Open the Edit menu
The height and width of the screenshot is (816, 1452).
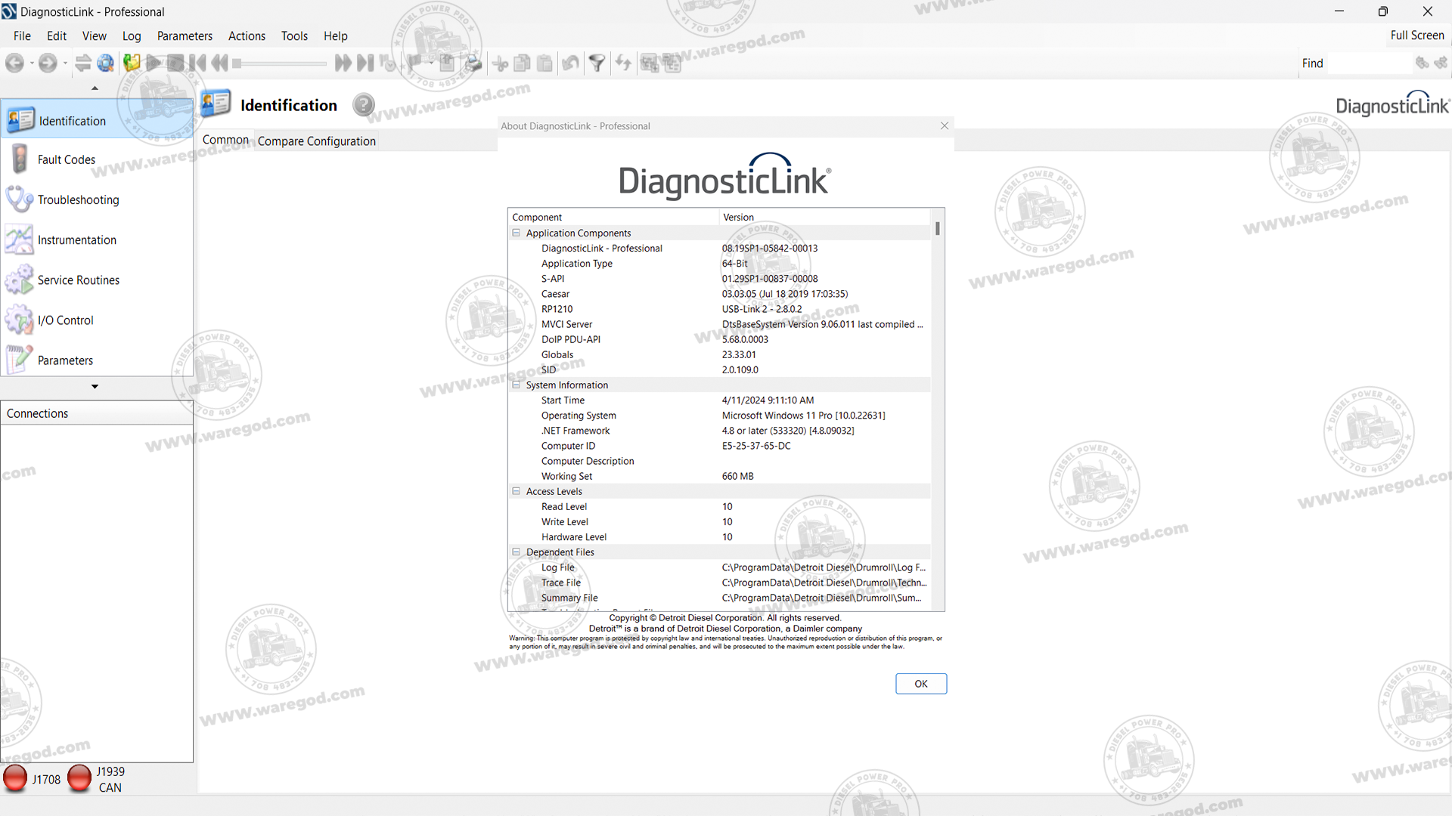click(57, 36)
